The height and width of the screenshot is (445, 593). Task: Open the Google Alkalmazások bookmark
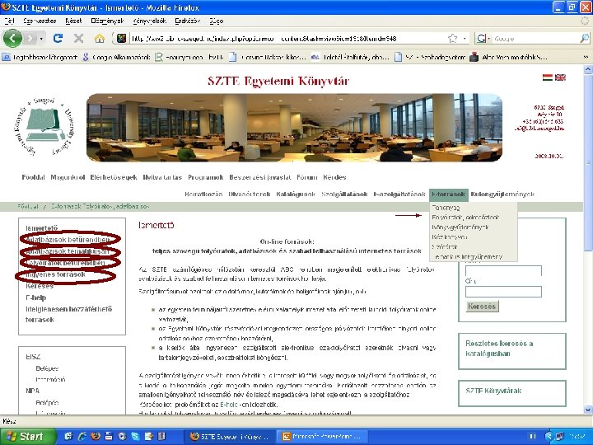tap(116, 58)
